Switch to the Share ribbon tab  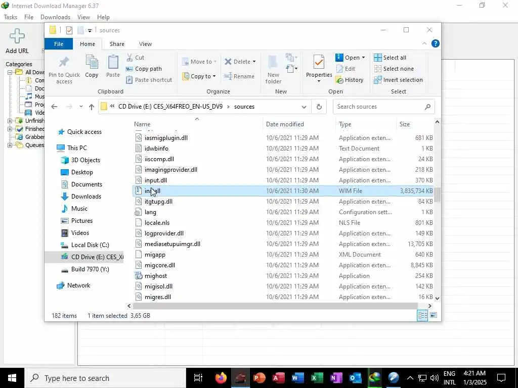tap(117, 44)
